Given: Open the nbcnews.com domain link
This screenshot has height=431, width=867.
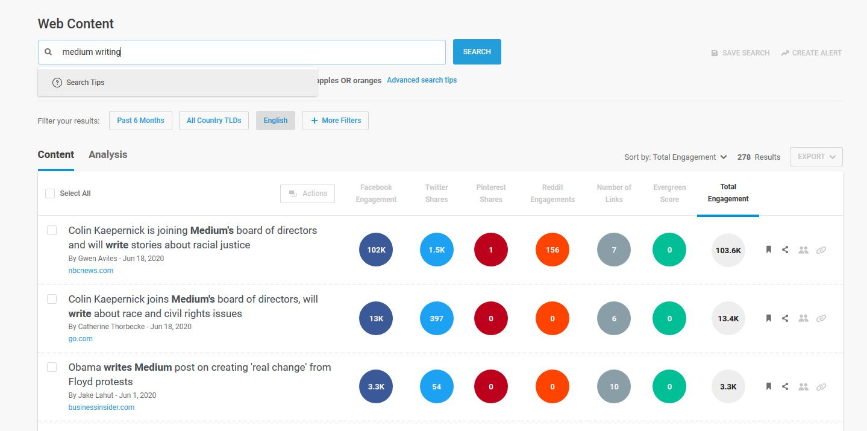Looking at the screenshot, I should pos(91,271).
